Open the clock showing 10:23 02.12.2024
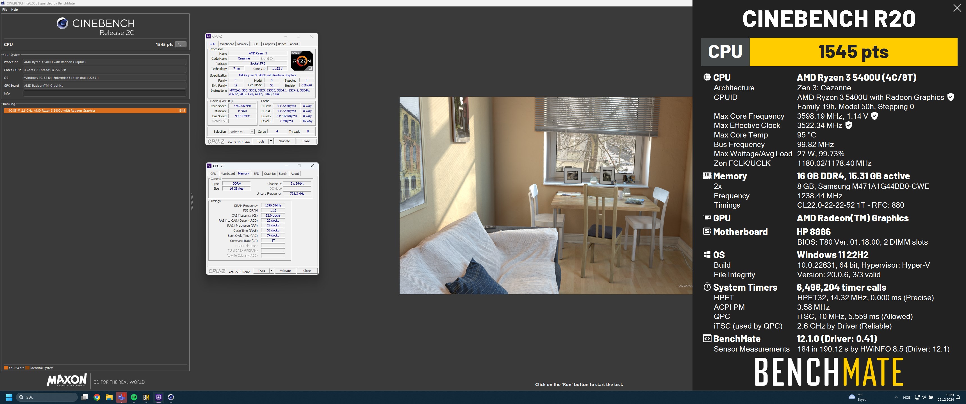The image size is (966, 404). tap(946, 397)
